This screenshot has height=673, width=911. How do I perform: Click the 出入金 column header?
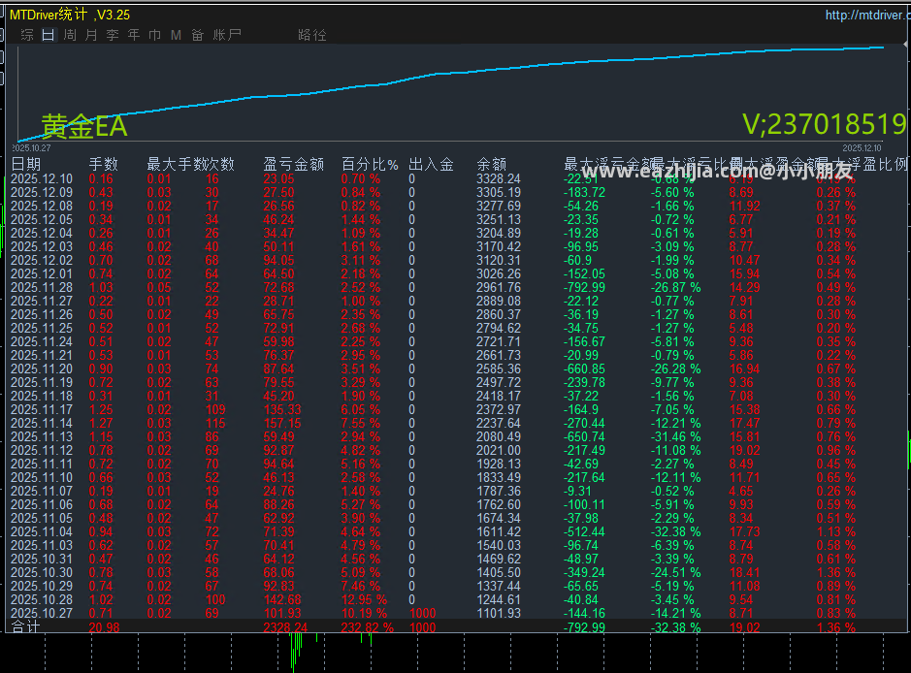tap(431, 164)
